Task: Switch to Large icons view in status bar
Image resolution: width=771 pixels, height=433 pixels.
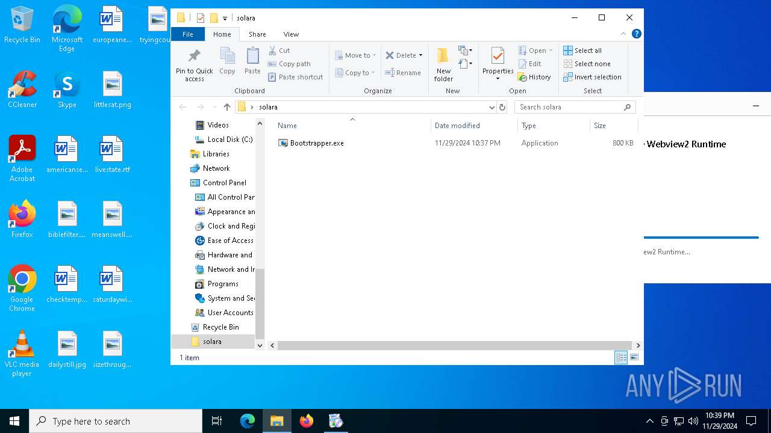Action: tap(634, 357)
